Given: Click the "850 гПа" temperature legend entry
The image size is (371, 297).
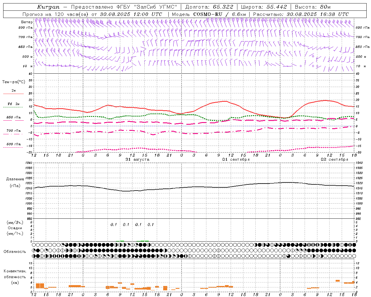Looking at the screenshot, I should click(14, 117).
